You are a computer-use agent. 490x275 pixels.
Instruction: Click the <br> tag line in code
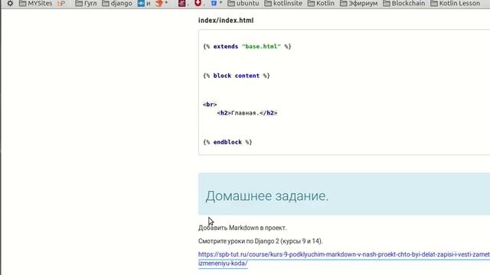click(x=210, y=105)
